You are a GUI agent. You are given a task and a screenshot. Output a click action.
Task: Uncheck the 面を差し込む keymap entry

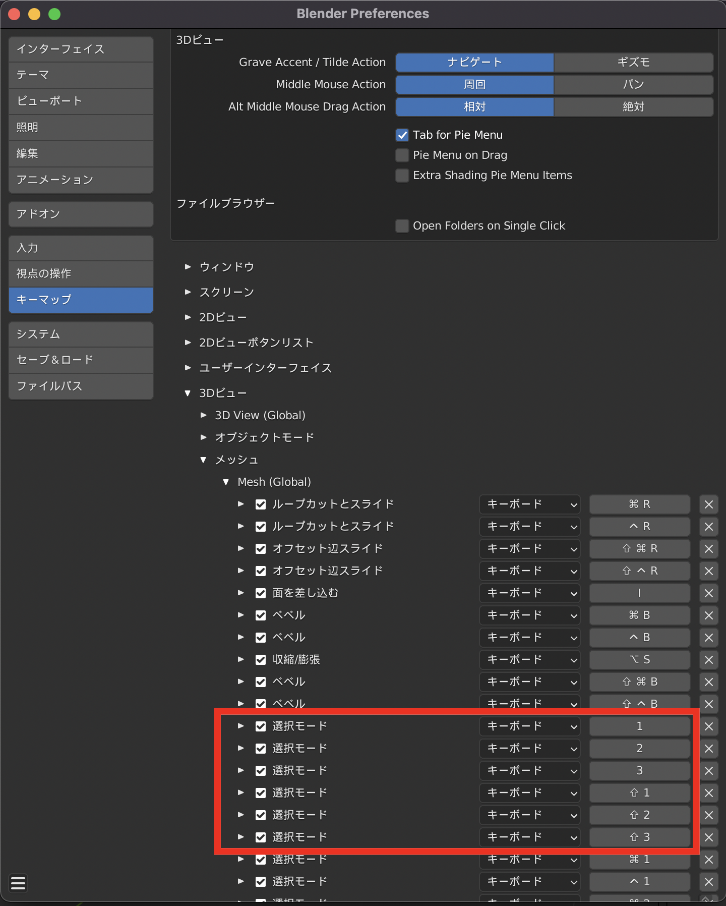click(261, 593)
